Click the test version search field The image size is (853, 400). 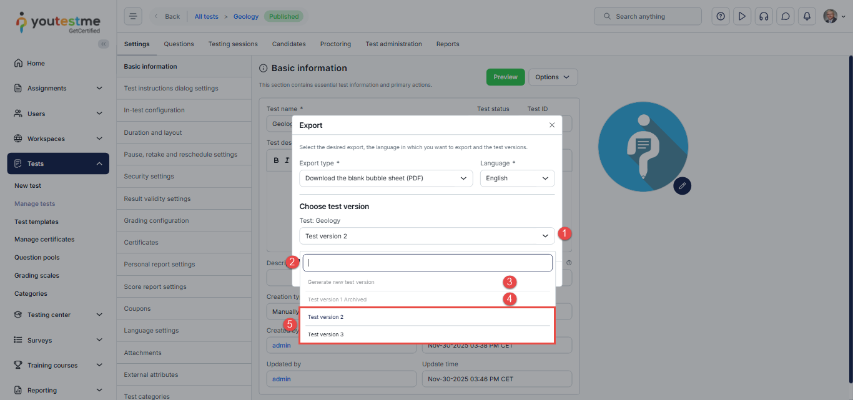pyautogui.click(x=427, y=263)
